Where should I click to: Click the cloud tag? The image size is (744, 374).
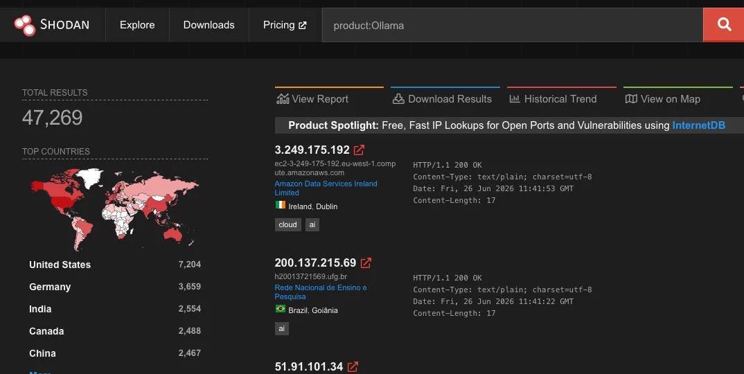tap(287, 224)
